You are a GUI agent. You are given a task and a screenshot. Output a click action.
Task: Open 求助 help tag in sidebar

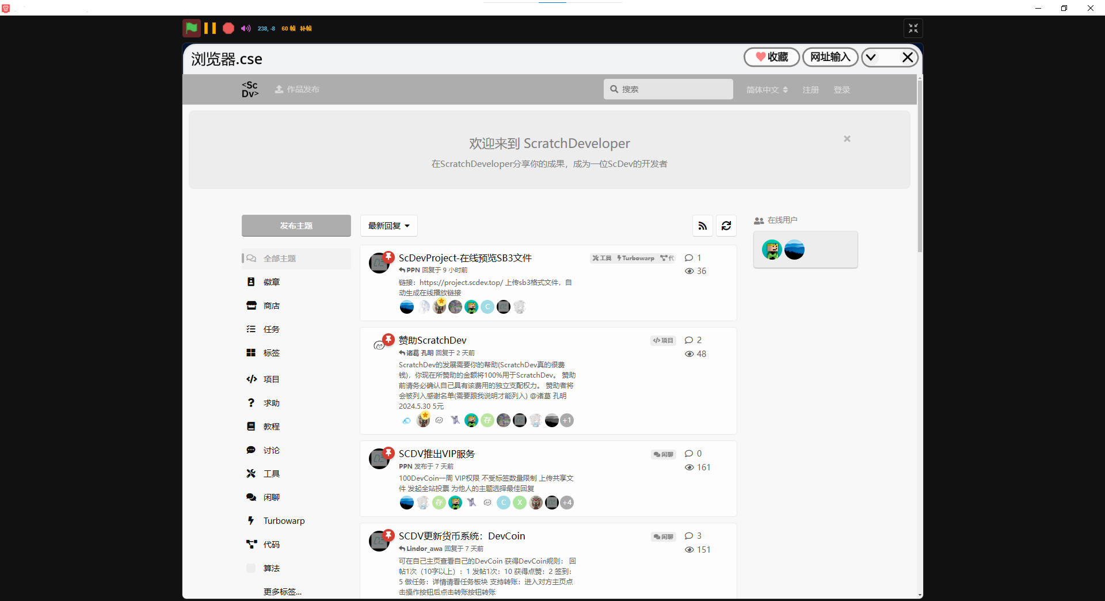(272, 403)
